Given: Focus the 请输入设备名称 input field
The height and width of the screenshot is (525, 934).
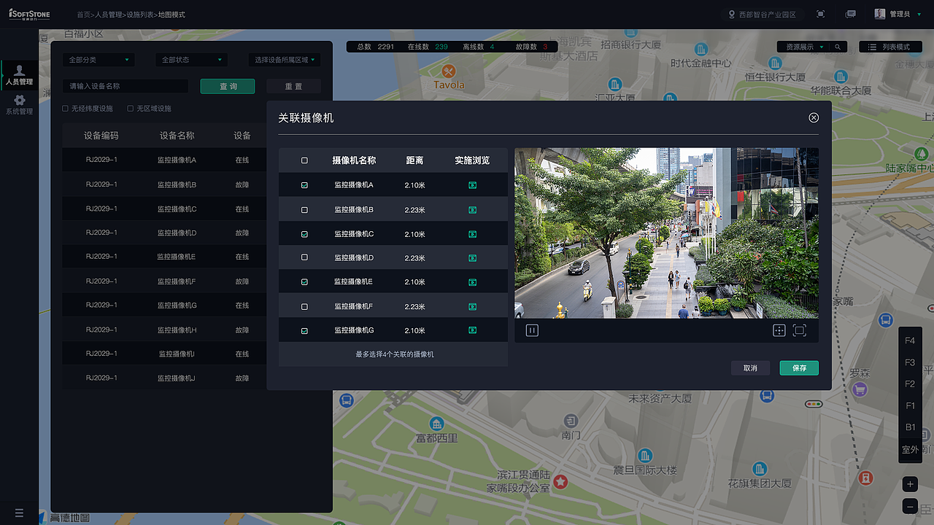Looking at the screenshot, I should 125,86.
